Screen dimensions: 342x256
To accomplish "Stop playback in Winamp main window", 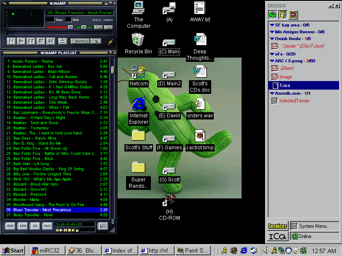I will [x=41, y=41].
